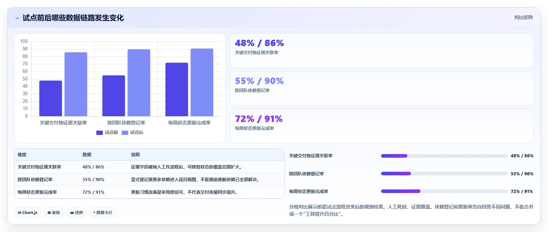This screenshot has height=232, width=548.
Task: Click the chart x-axis label 跨团队依赖登记率
Action: [126, 123]
